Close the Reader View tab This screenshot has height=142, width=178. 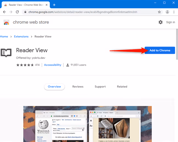point(46,5)
